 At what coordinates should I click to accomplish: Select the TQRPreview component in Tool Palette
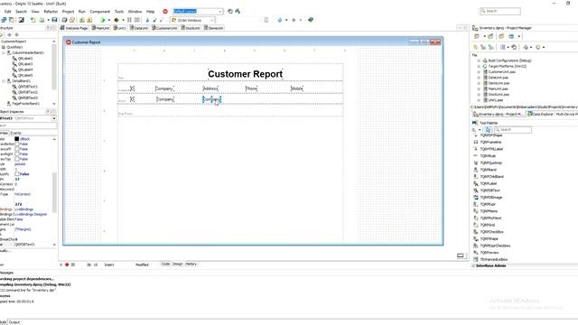489,253
